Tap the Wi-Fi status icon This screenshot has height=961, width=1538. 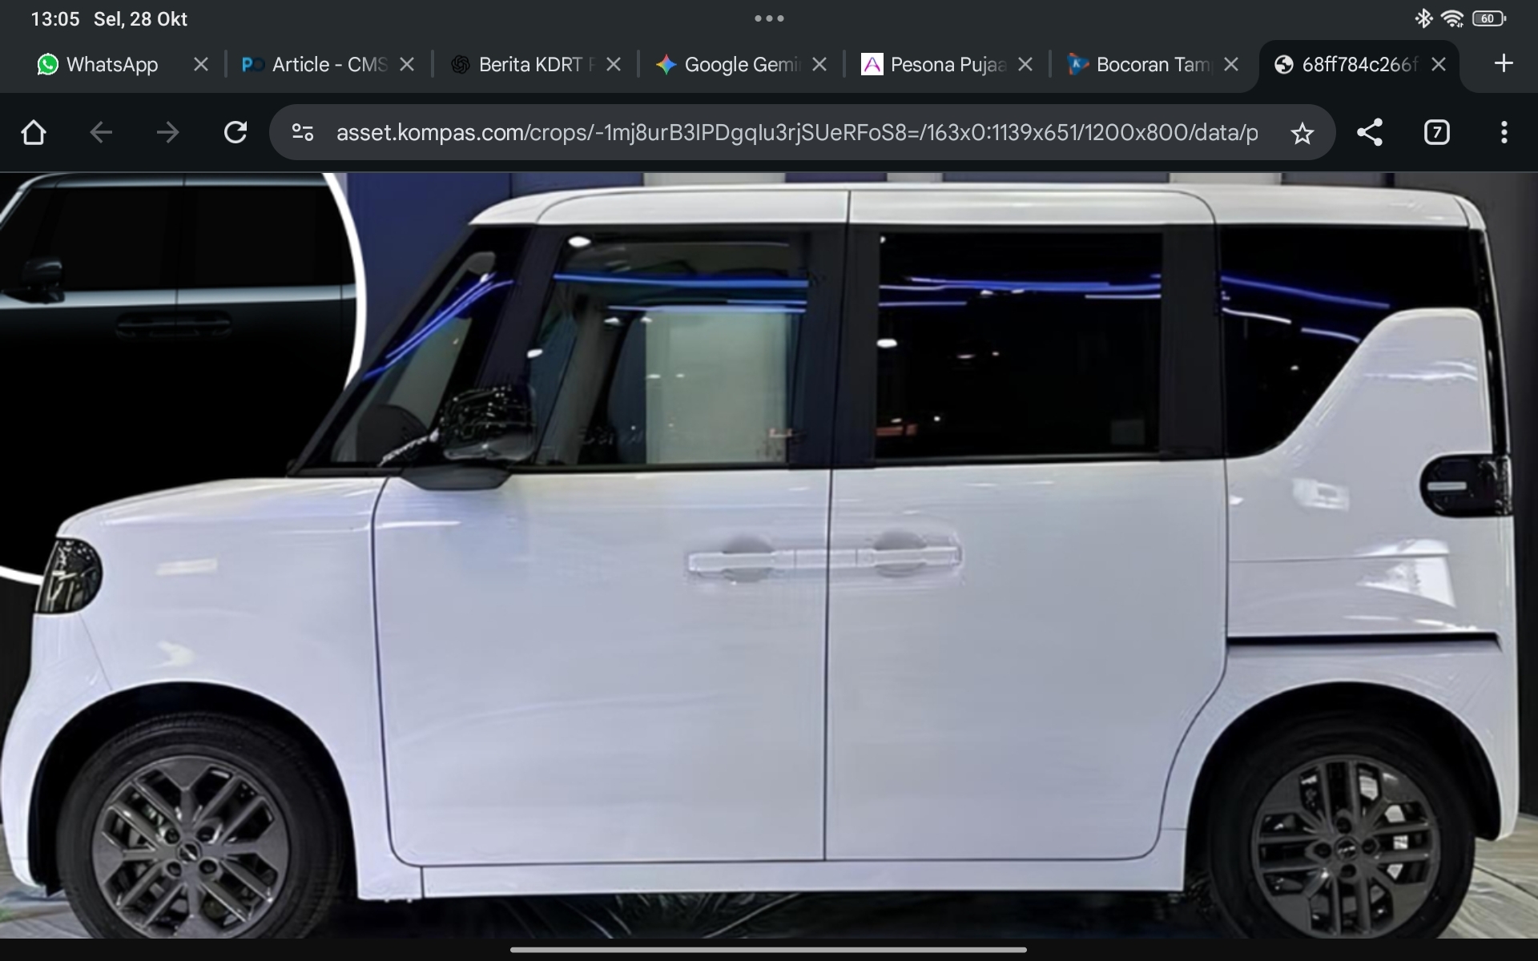(1452, 18)
